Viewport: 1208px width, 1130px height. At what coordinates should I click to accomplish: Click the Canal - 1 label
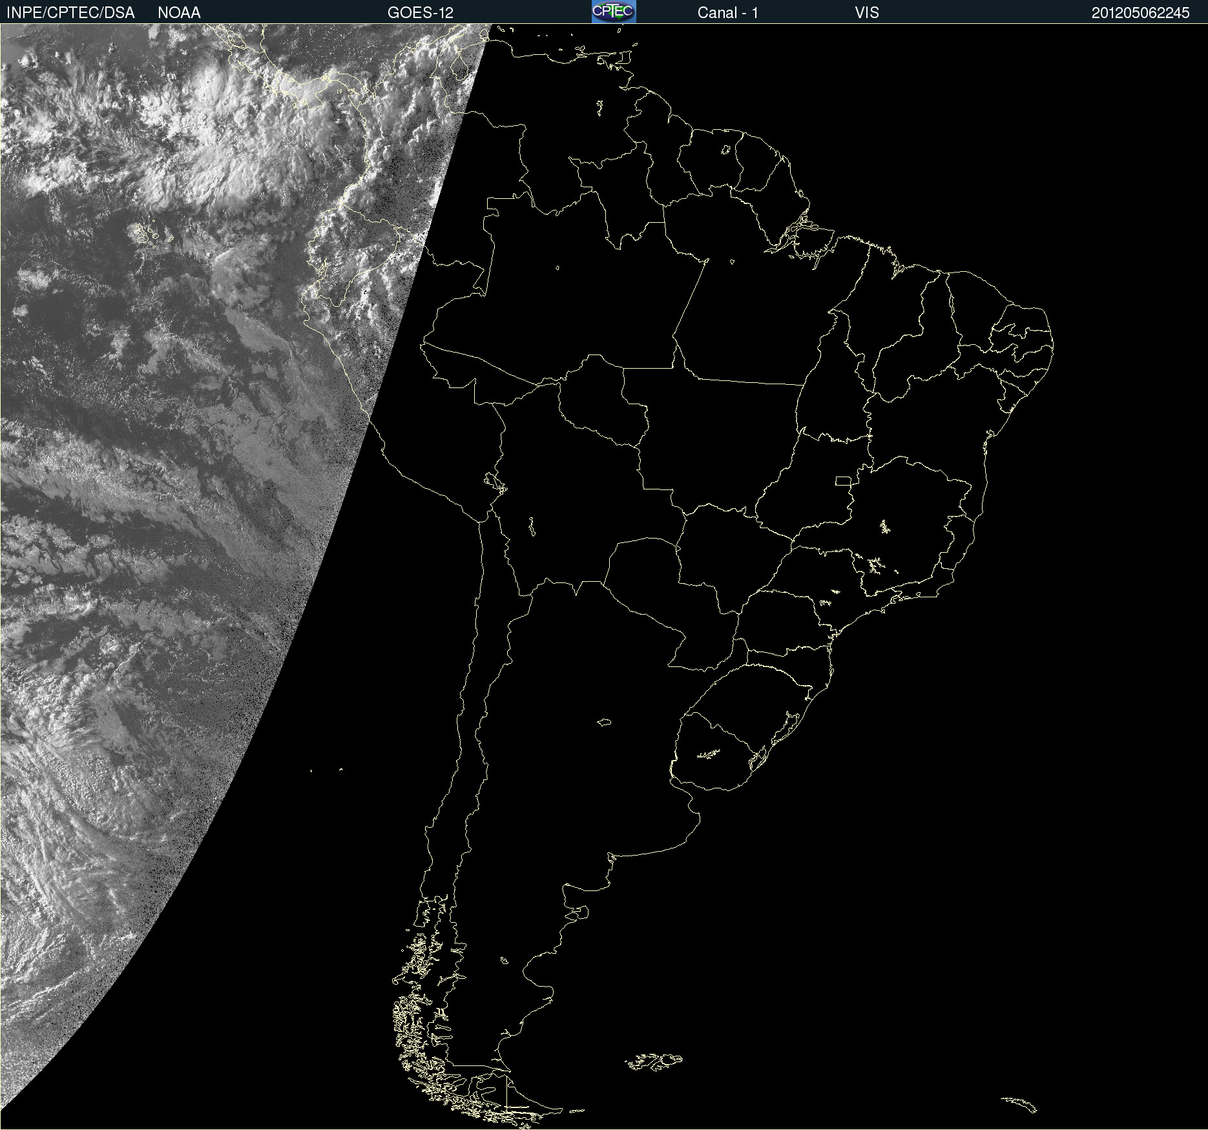coord(728,13)
